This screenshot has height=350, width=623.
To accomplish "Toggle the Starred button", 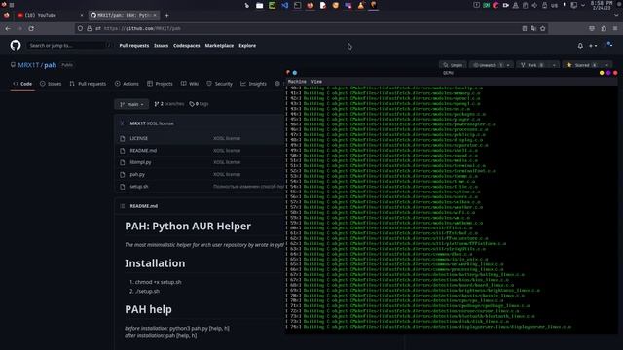I will (582, 65).
